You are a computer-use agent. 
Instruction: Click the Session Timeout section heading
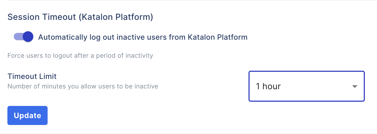click(x=80, y=17)
